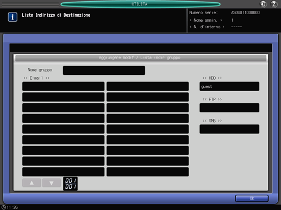Click the OK button
Image resolution: width=281 pixels, height=210 pixels.
pos(252,198)
